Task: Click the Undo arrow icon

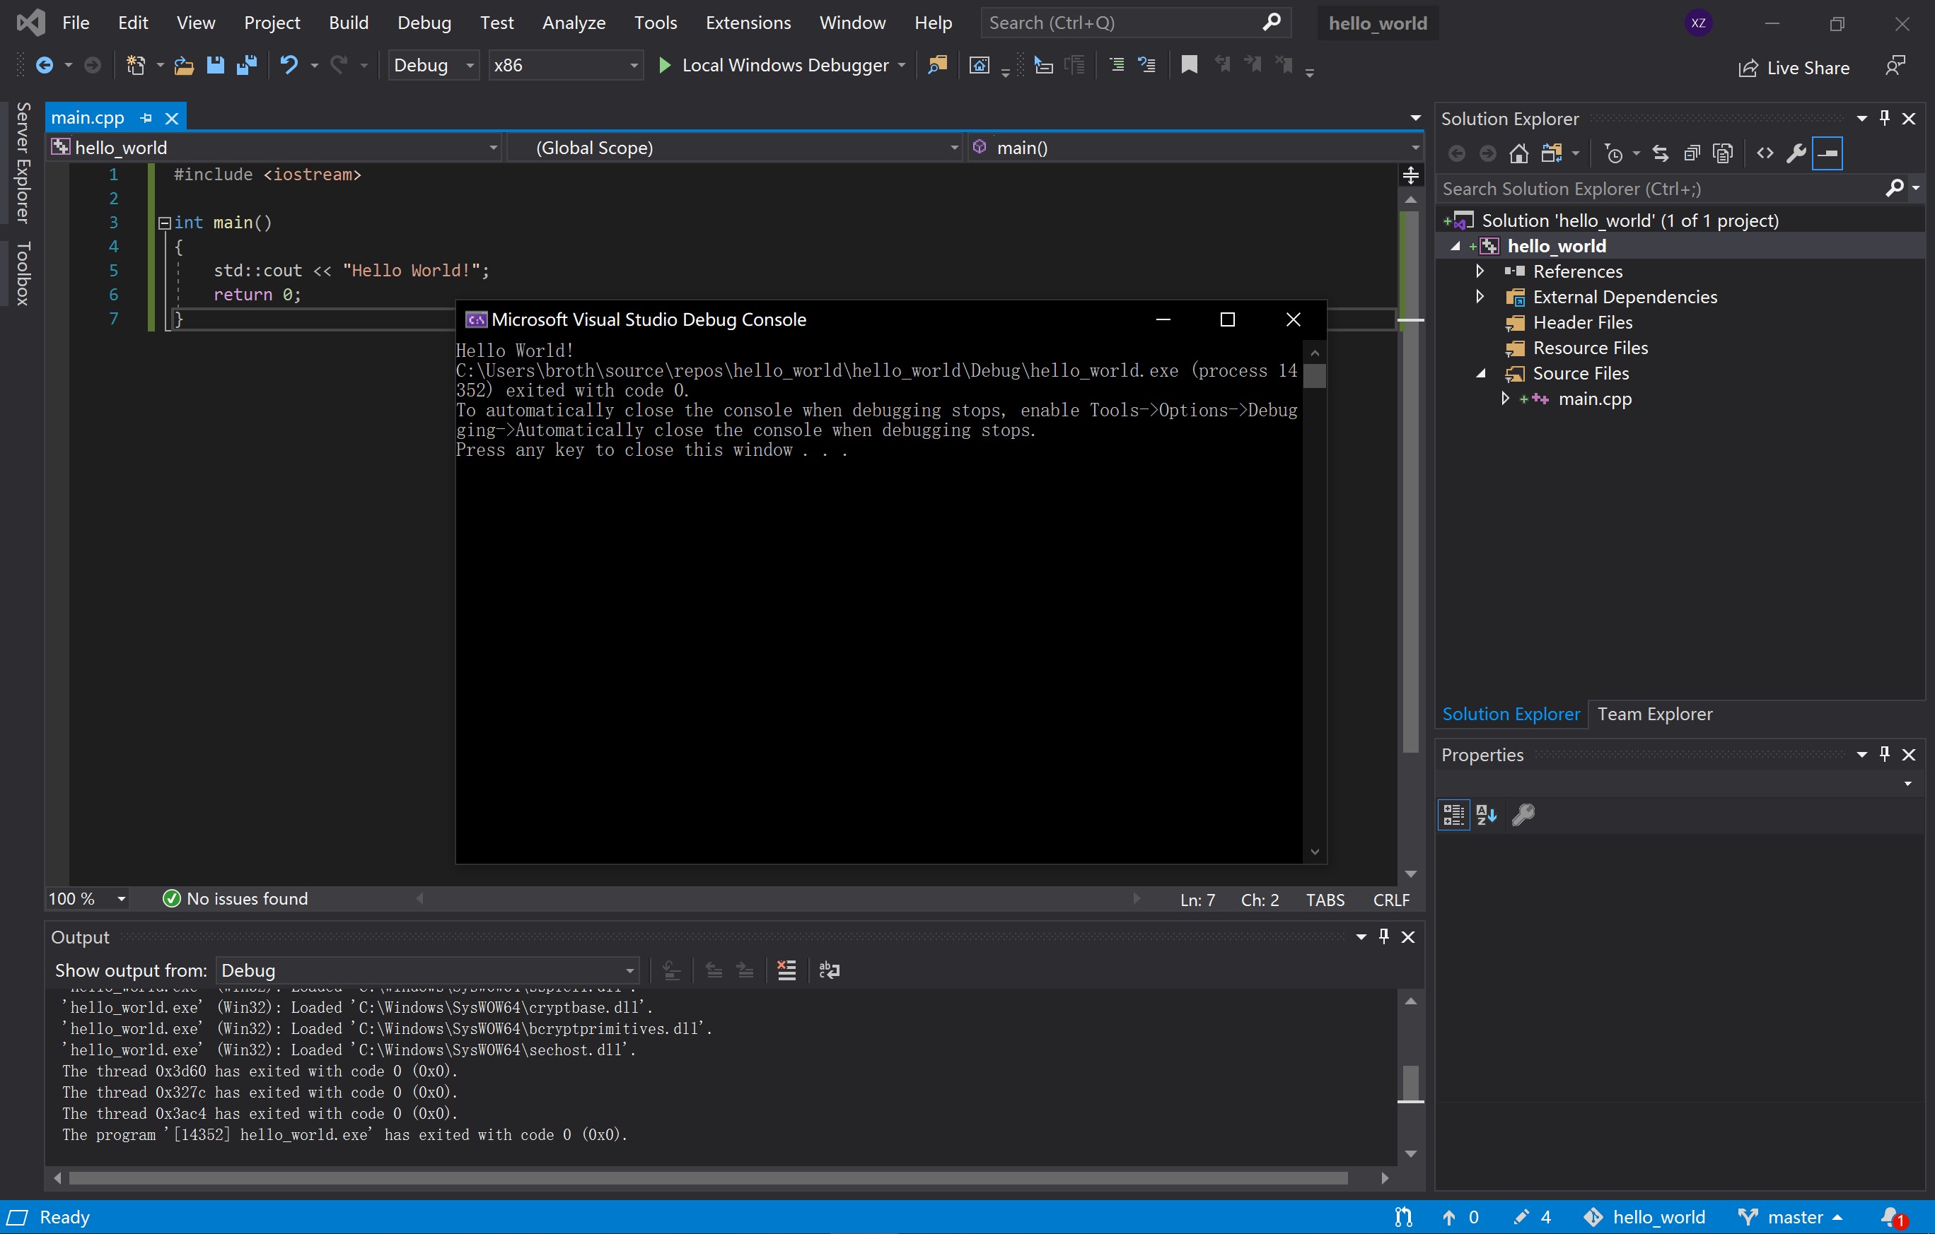Action: [x=289, y=65]
